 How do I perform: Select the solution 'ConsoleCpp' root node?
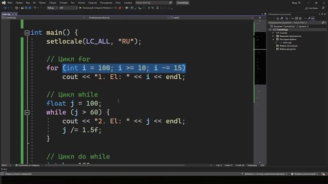pyautogui.click(x=289, y=27)
